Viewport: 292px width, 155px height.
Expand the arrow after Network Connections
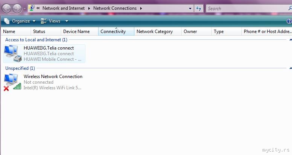(141, 8)
